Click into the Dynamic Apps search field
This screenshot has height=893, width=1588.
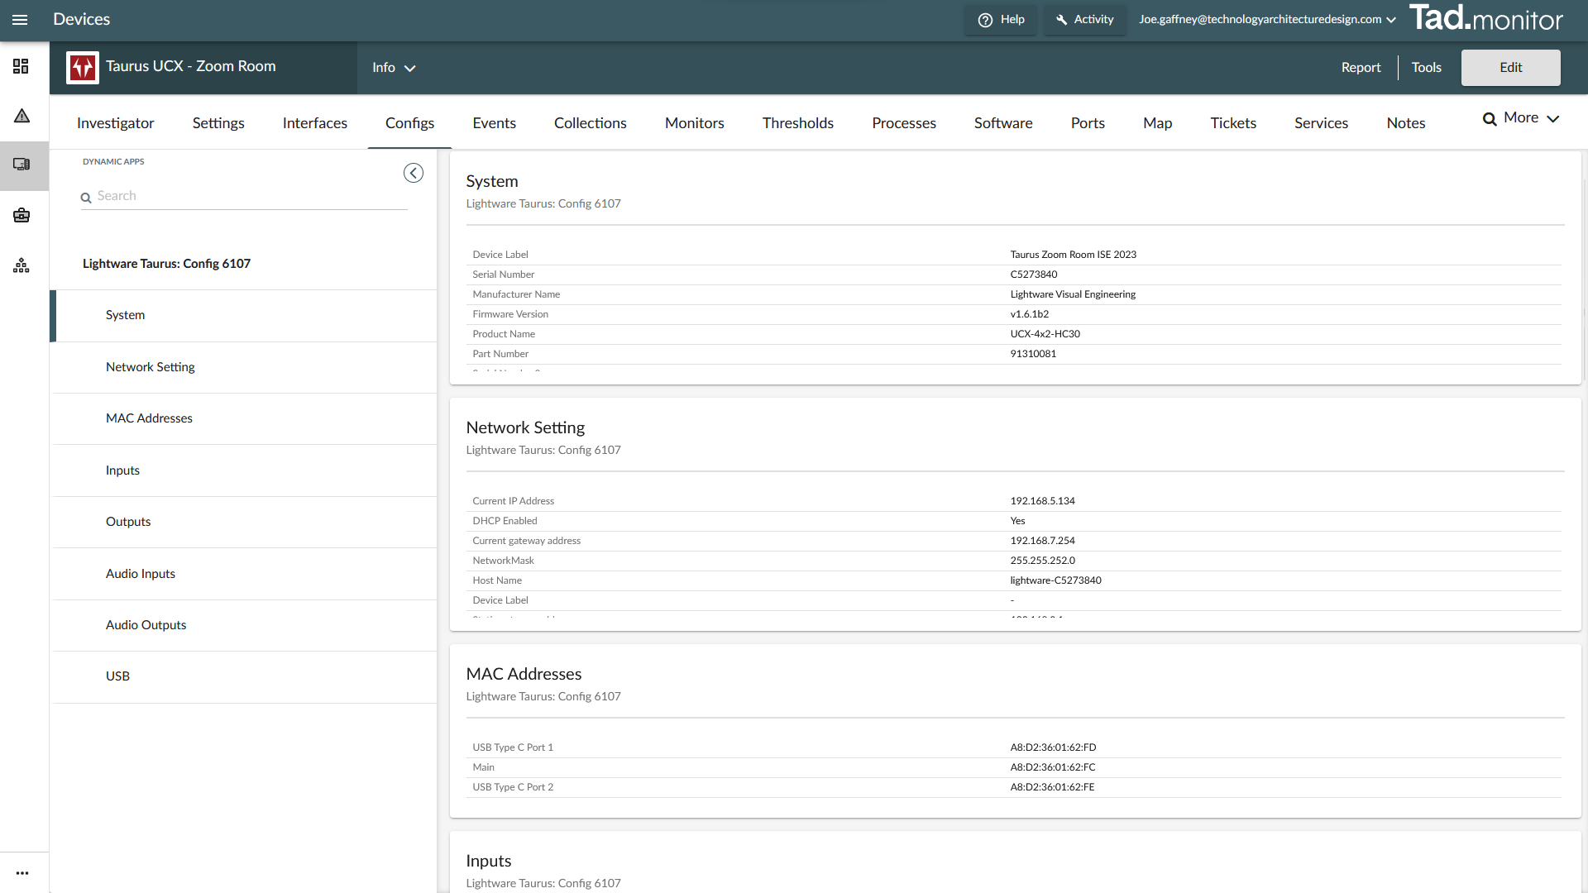tap(244, 197)
